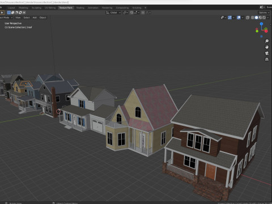The image size is (272, 204).
Task: Open the snapping options dropdown
Action: pos(137,12)
